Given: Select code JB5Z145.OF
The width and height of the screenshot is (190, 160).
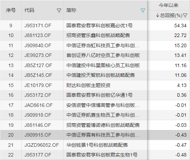Looking at the screenshot, I should pos(38,75).
